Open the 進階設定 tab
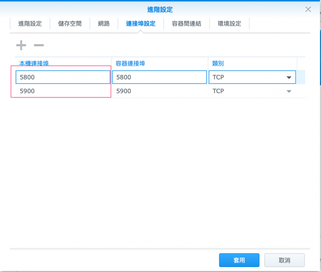The image size is (321, 272). (30, 24)
